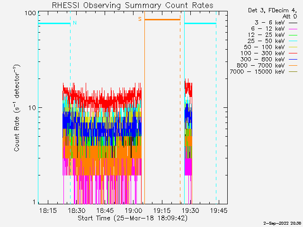Click the '1' y-axis tick label
Viewport: 303px width, 227px height.
click(x=35, y=202)
